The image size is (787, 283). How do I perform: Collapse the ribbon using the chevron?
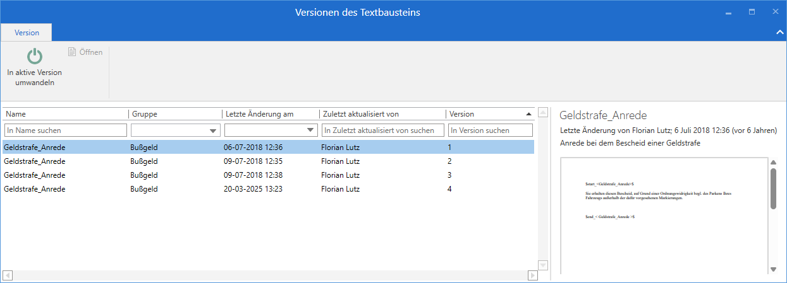click(x=779, y=33)
